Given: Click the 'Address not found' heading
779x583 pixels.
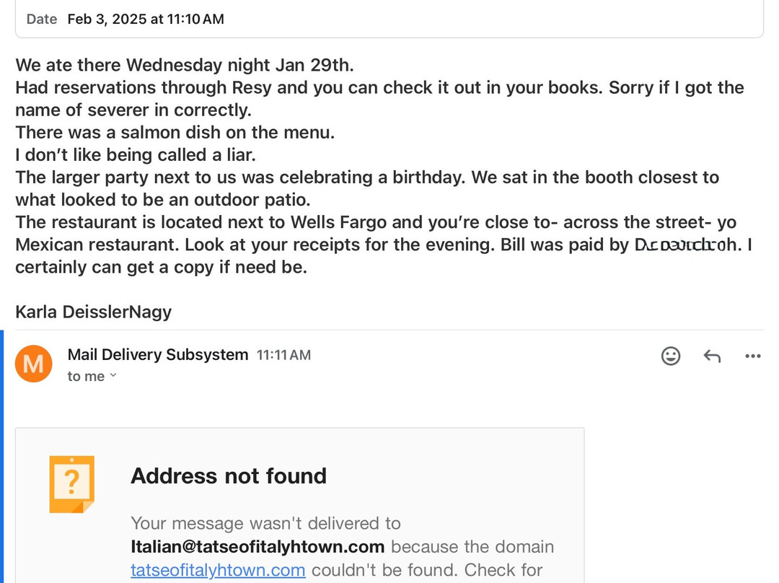Looking at the screenshot, I should [x=229, y=476].
